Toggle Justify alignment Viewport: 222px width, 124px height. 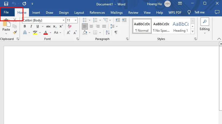[x=104, y=26]
